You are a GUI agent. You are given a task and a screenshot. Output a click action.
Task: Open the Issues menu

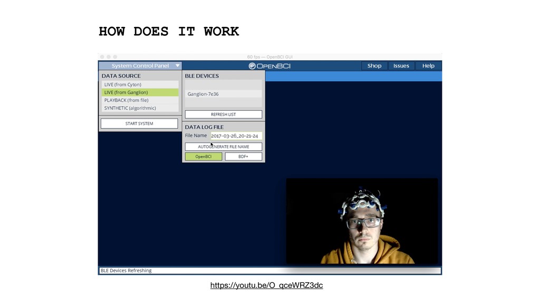pos(401,66)
